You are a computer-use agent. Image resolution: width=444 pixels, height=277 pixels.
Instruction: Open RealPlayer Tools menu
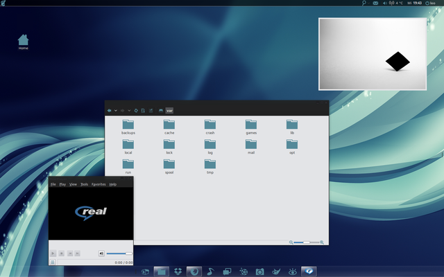coord(84,184)
